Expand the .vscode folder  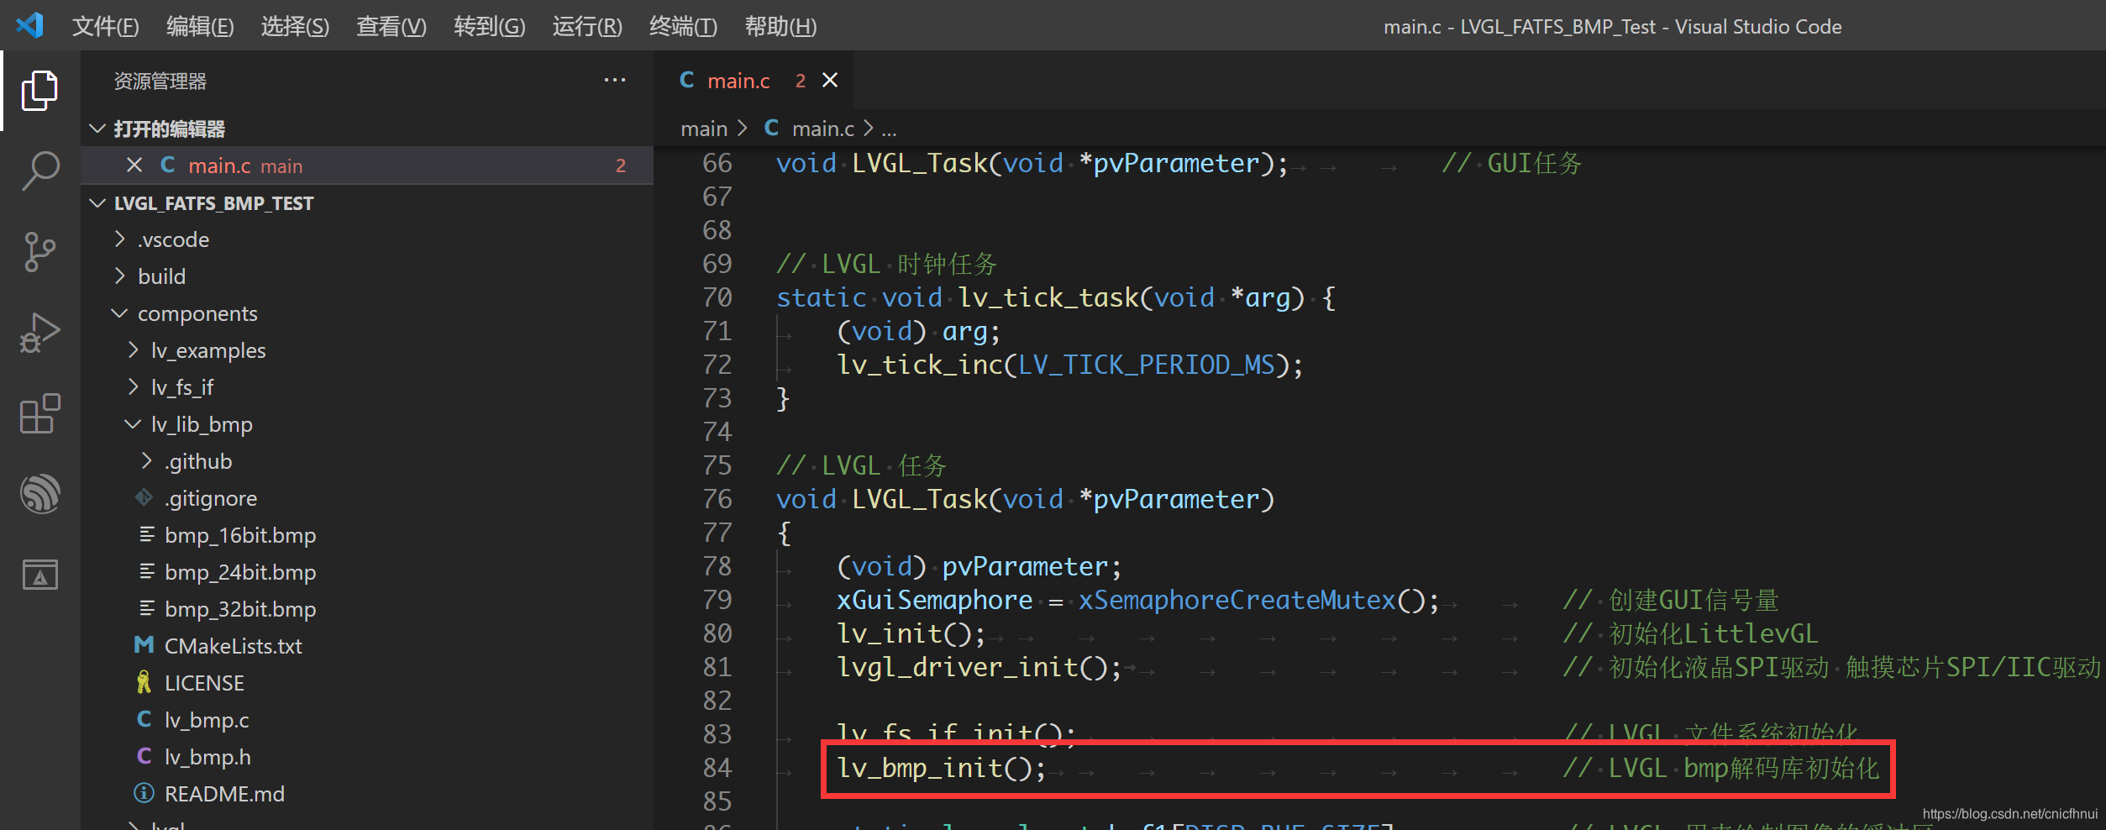click(x=120, y=239)
